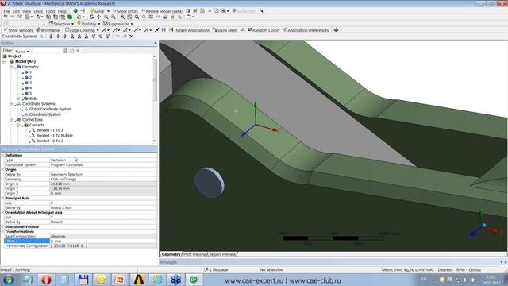This screenshot has width=508, height=286.
Task: Open the Help menu
Action: [x=62, y=11]
